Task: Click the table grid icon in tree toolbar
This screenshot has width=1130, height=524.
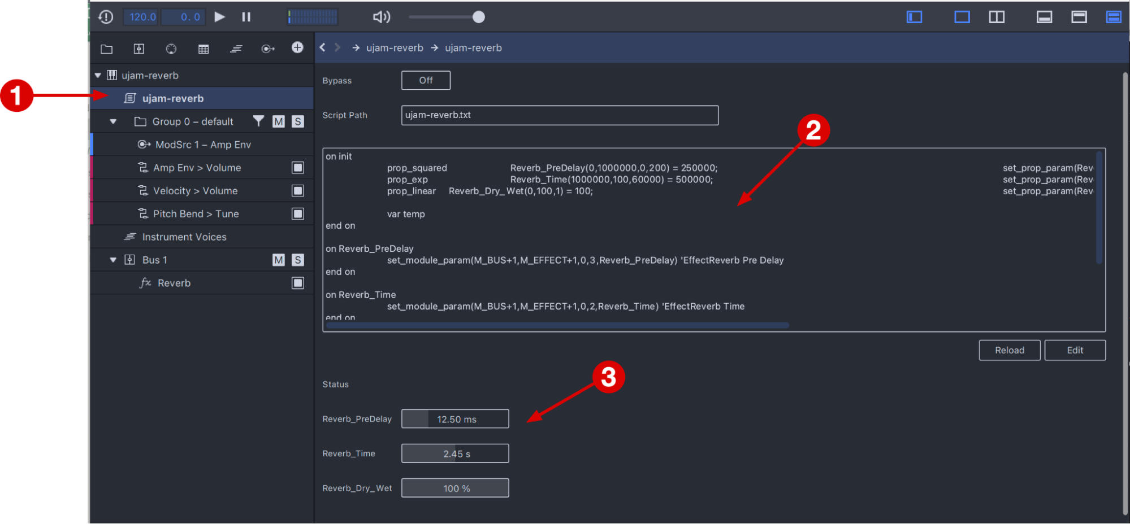Action: click(x=204, y=49)
